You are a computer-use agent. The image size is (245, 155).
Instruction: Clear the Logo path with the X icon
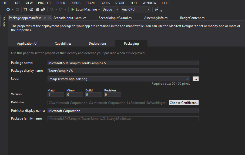click(187, 79)
